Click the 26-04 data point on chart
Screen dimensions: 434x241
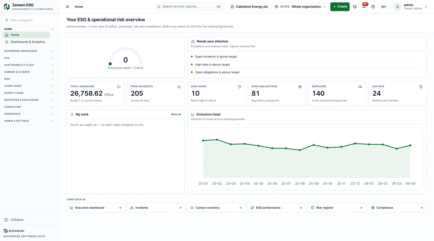pos(410,145)
